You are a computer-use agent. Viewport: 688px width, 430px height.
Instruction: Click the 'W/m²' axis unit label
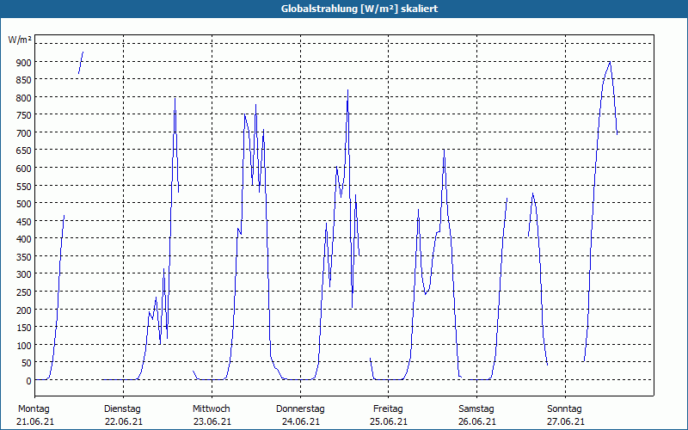(x=20, y=40)
